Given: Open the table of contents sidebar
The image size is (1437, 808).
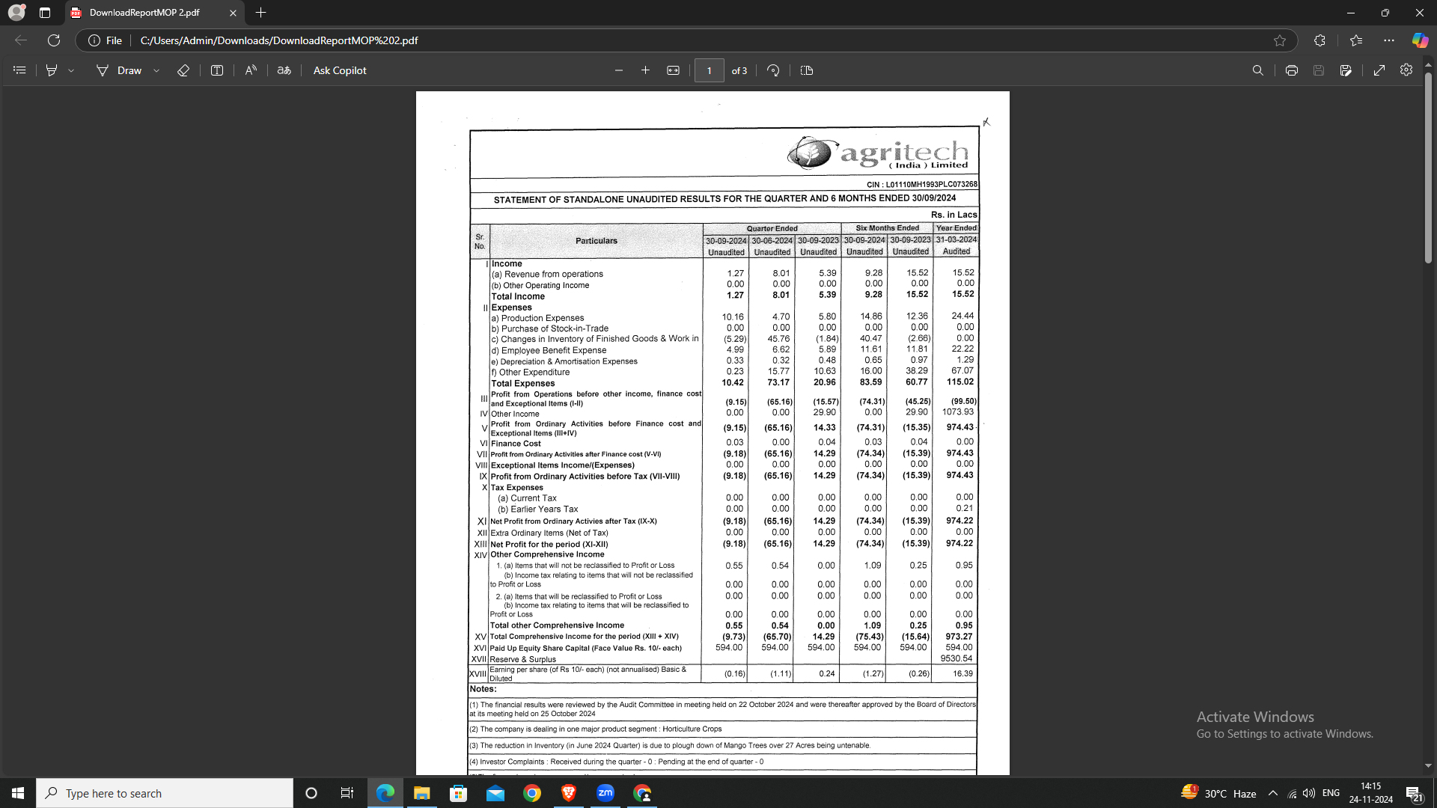Looking at the screenshot, I should tap(20, 70).
